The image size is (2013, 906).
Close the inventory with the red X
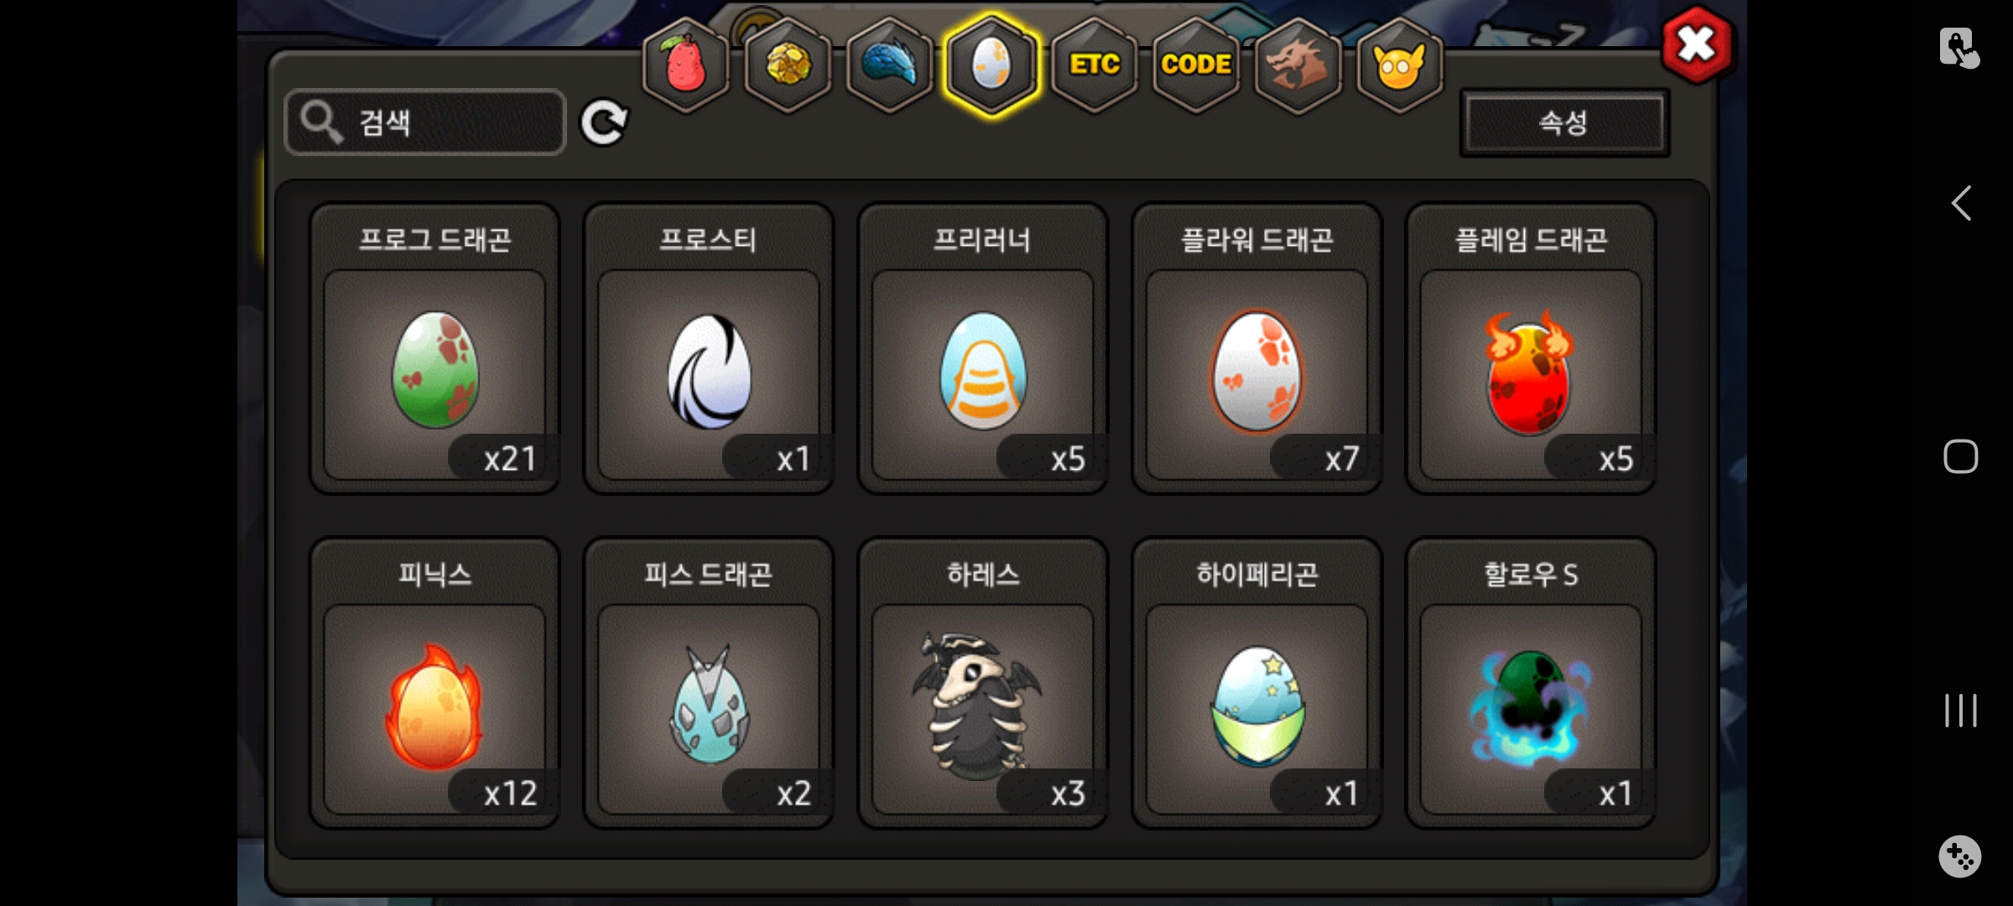click(1697, 44)
